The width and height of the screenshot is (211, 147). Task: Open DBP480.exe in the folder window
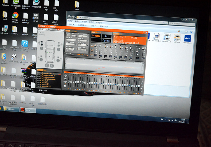point(187,39)
